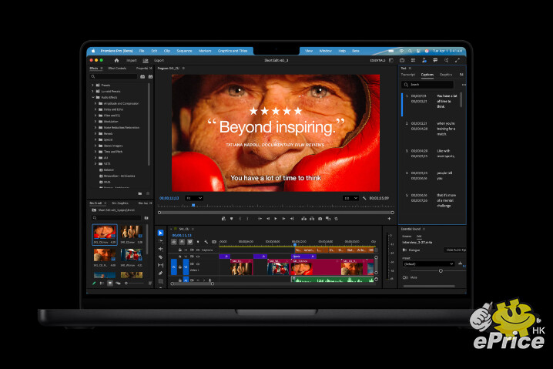Toggle the Mute checkbox in Essential Sound
The width and height of the screenshot is (553, 369).
point(405,277)
